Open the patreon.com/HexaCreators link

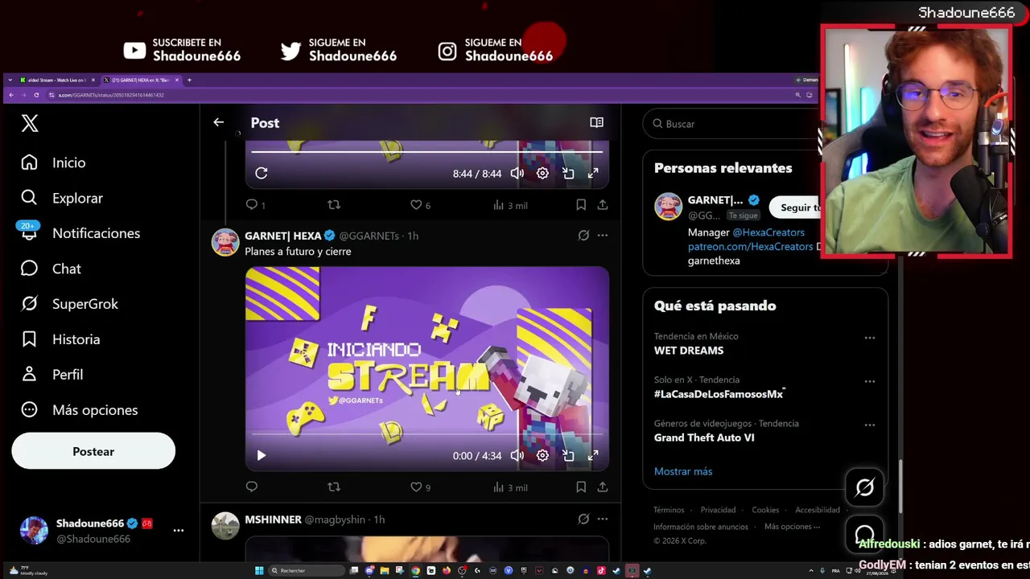pyautogui.click(x=751, y=247)
